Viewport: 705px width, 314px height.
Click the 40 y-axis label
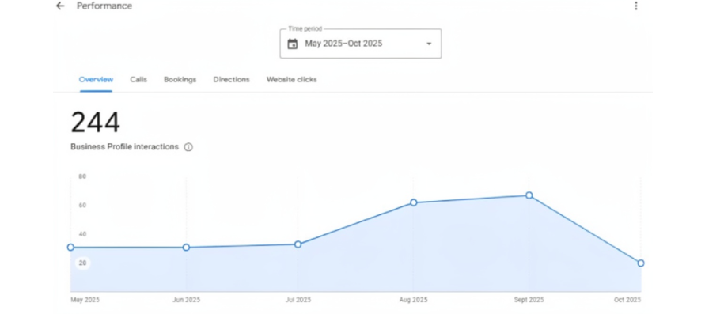point(82,234)
